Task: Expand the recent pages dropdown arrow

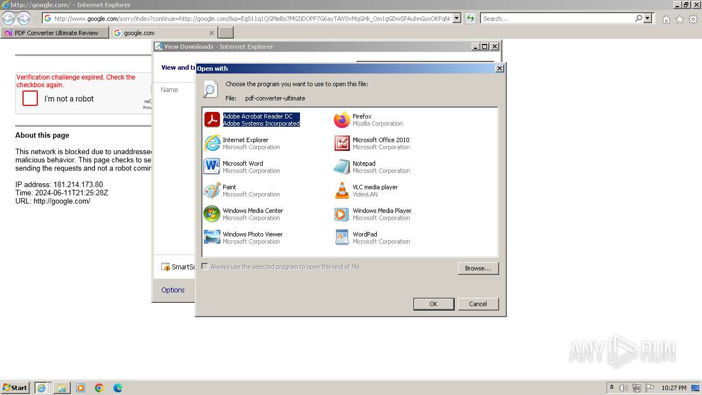Action: [x=36, y=19]
